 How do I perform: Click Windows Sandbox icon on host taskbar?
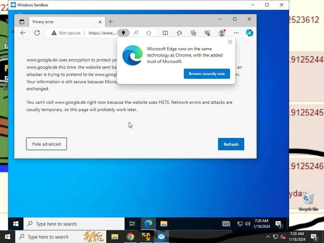161,237
